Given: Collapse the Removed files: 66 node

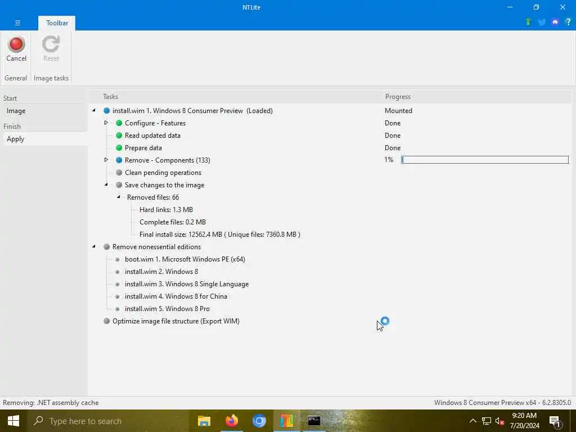Looking at the screenshot, I should click(119, 197).
